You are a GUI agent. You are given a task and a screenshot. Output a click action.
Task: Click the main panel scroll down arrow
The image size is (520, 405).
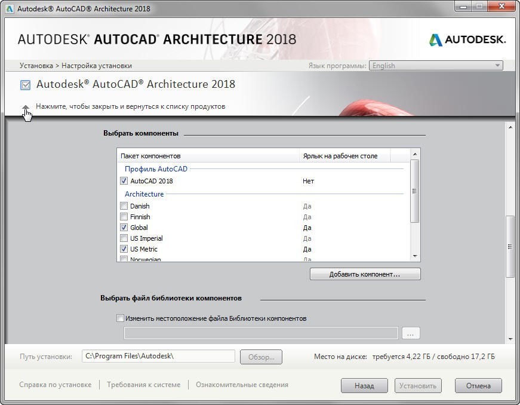point(510,339)
